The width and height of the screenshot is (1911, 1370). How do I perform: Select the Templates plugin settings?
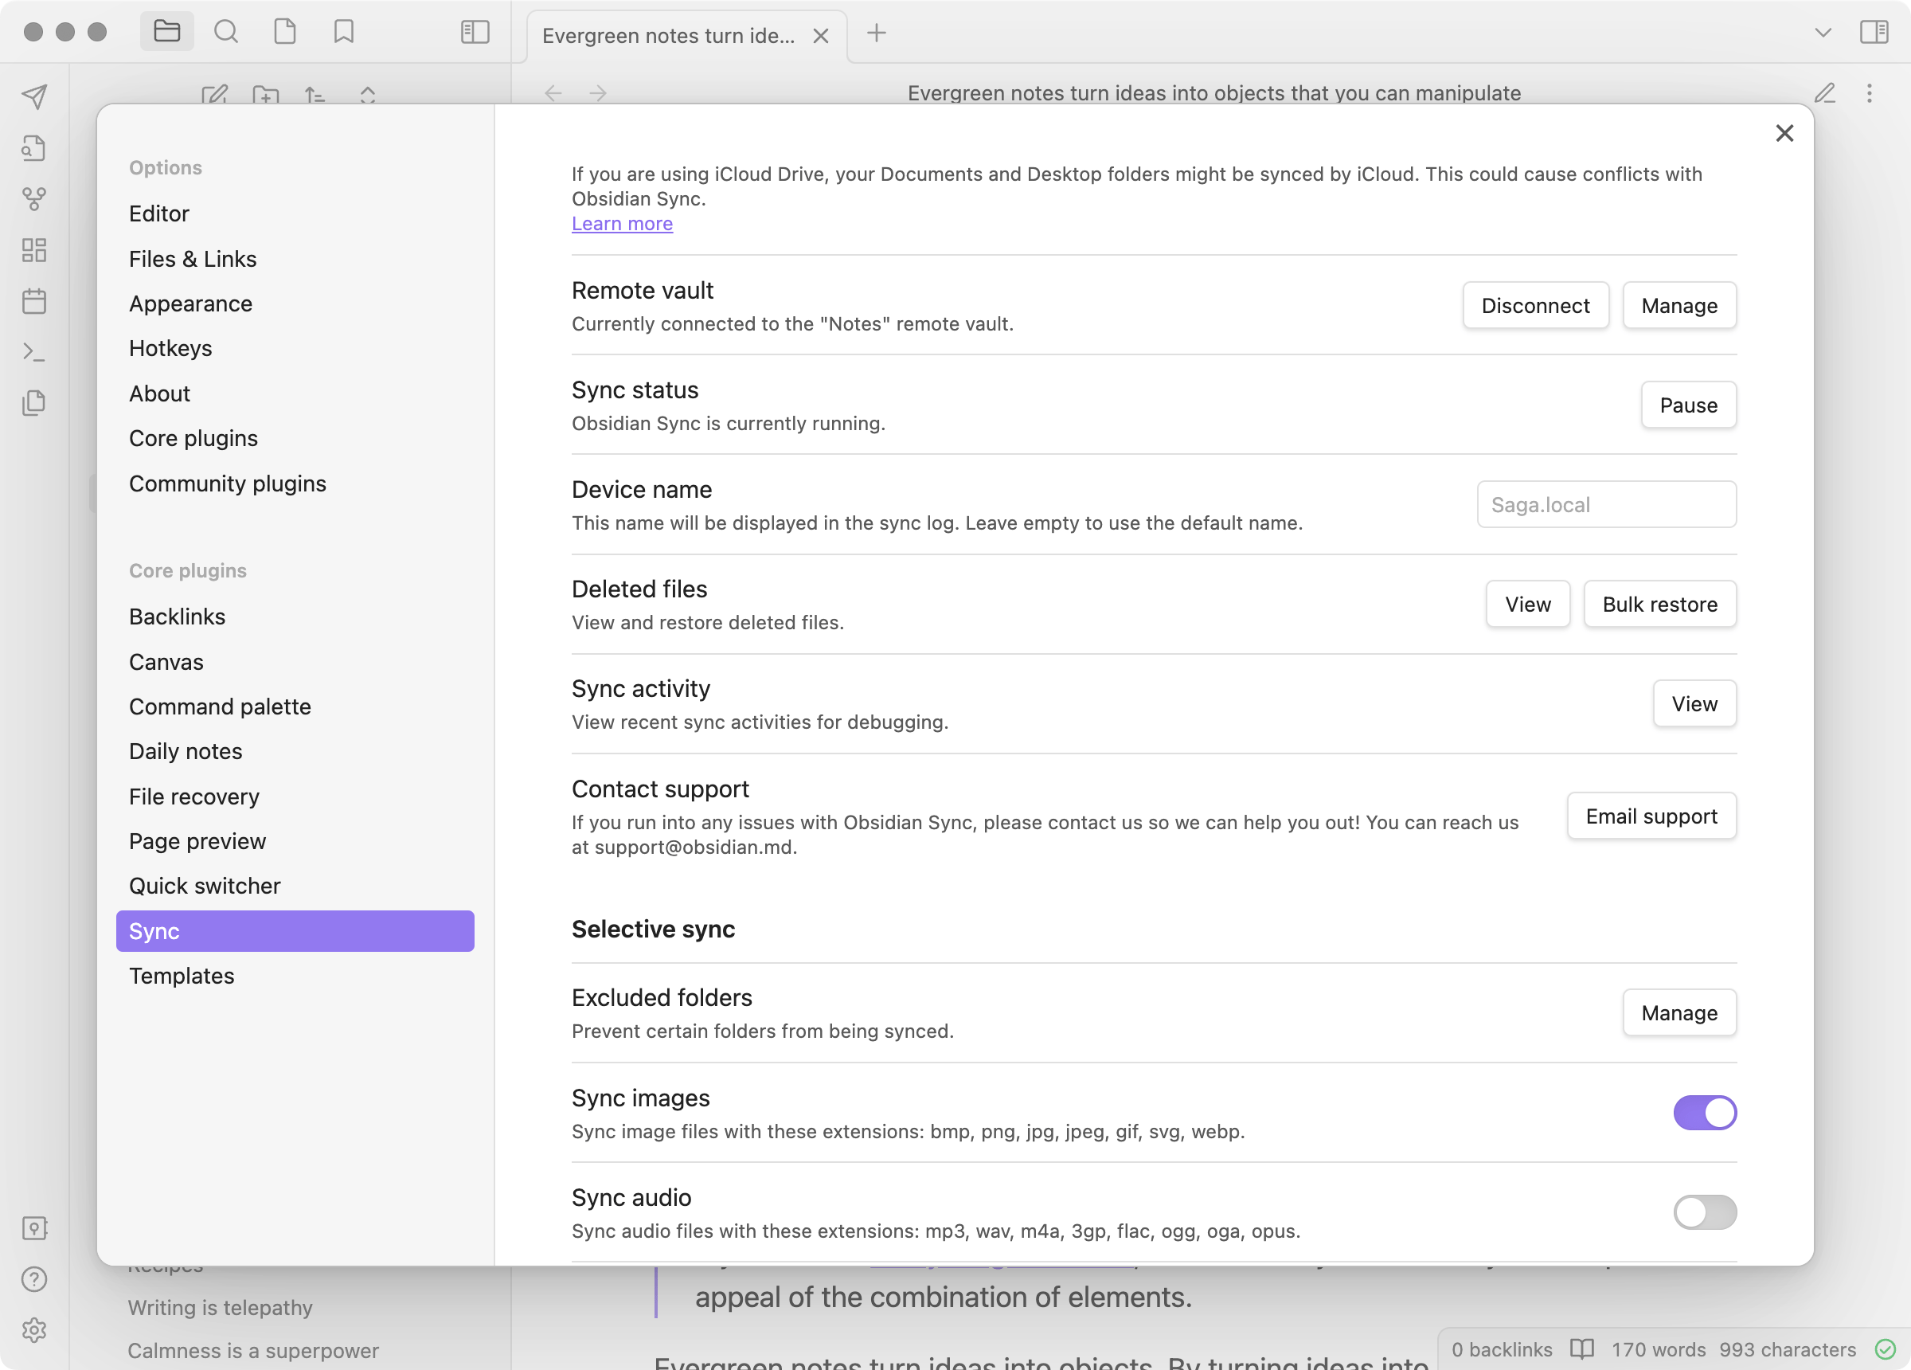(x=181, y=976)
